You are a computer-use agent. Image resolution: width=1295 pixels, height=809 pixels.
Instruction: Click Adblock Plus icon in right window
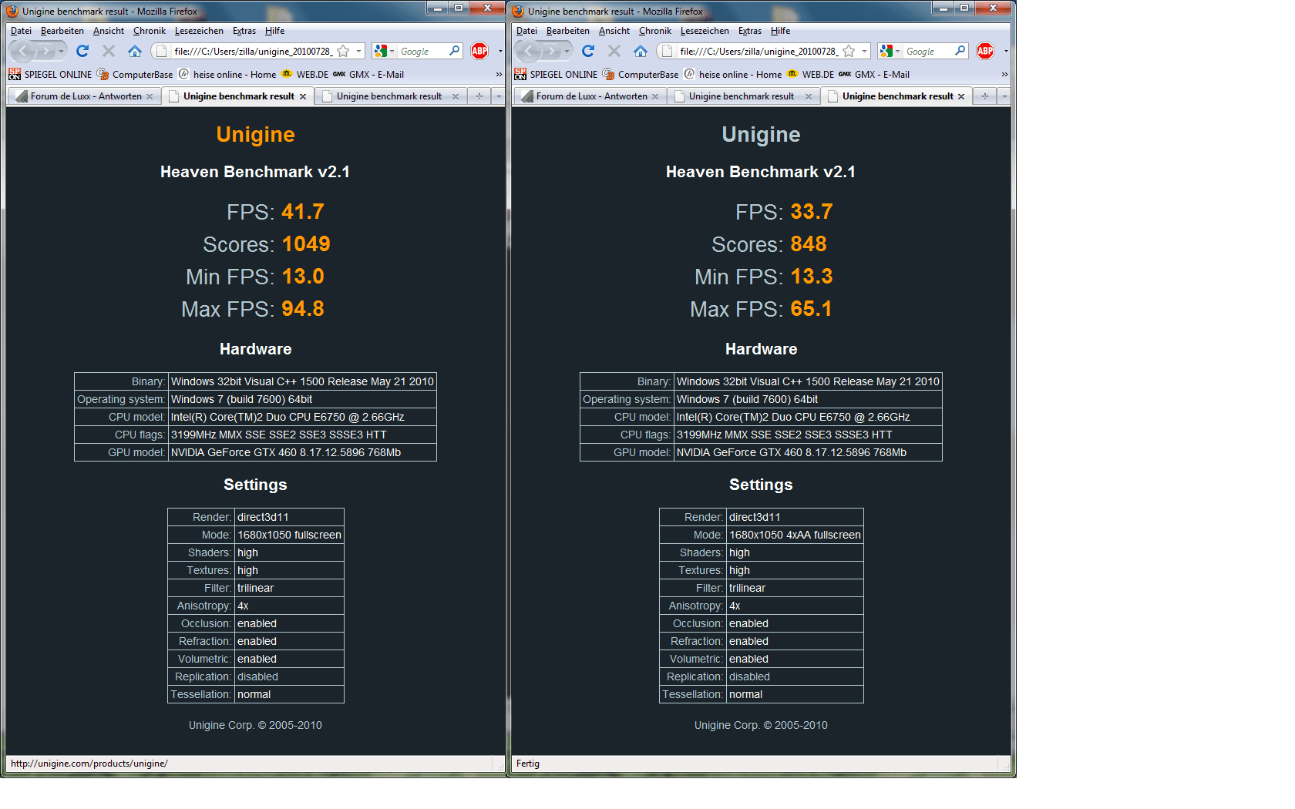coord(985,51)
